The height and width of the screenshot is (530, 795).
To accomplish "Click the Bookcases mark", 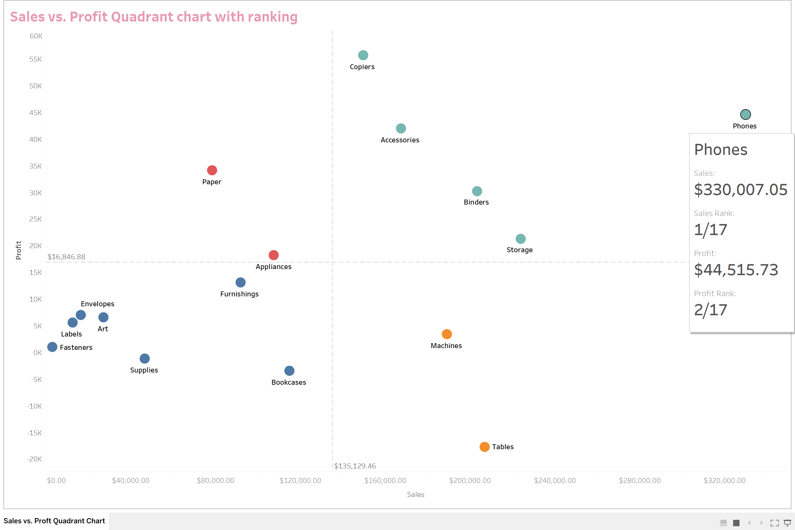I will point(289,371).
